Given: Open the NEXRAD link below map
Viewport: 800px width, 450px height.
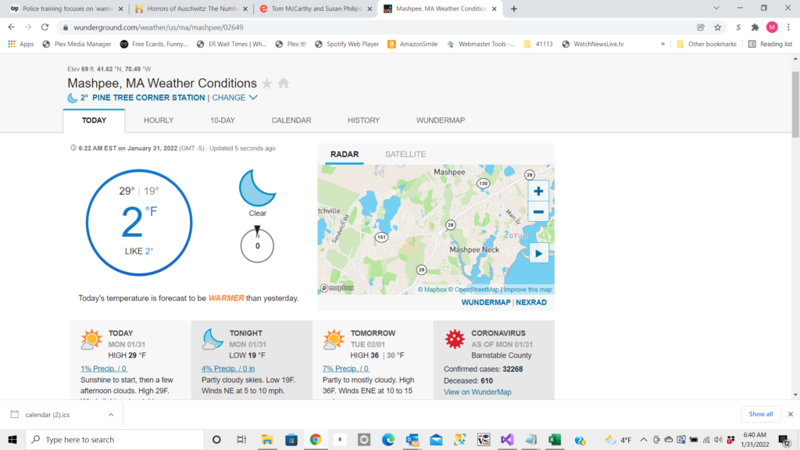Looking at the screenshot, I should point(531,302).
